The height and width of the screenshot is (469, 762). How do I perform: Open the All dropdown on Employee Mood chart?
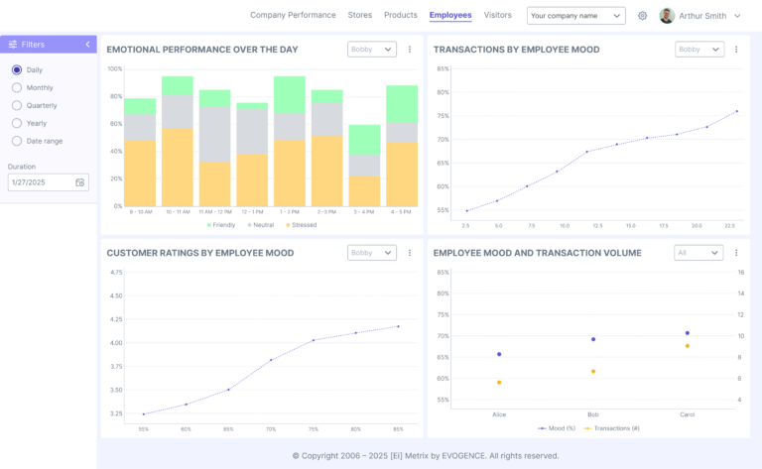pyautogui.click(x=698, y=253)
